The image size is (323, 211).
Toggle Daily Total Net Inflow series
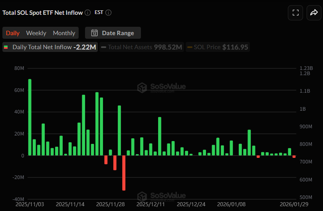coord(42,47)
